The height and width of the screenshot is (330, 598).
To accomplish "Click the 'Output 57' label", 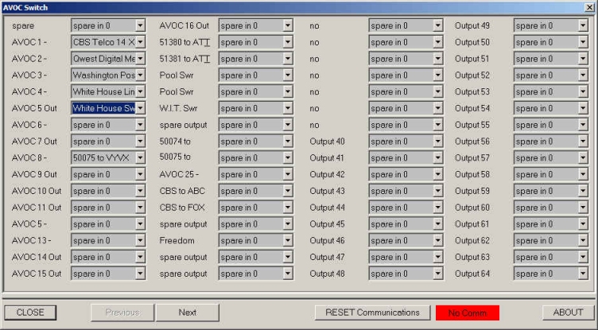I will (x=472, y=158).
